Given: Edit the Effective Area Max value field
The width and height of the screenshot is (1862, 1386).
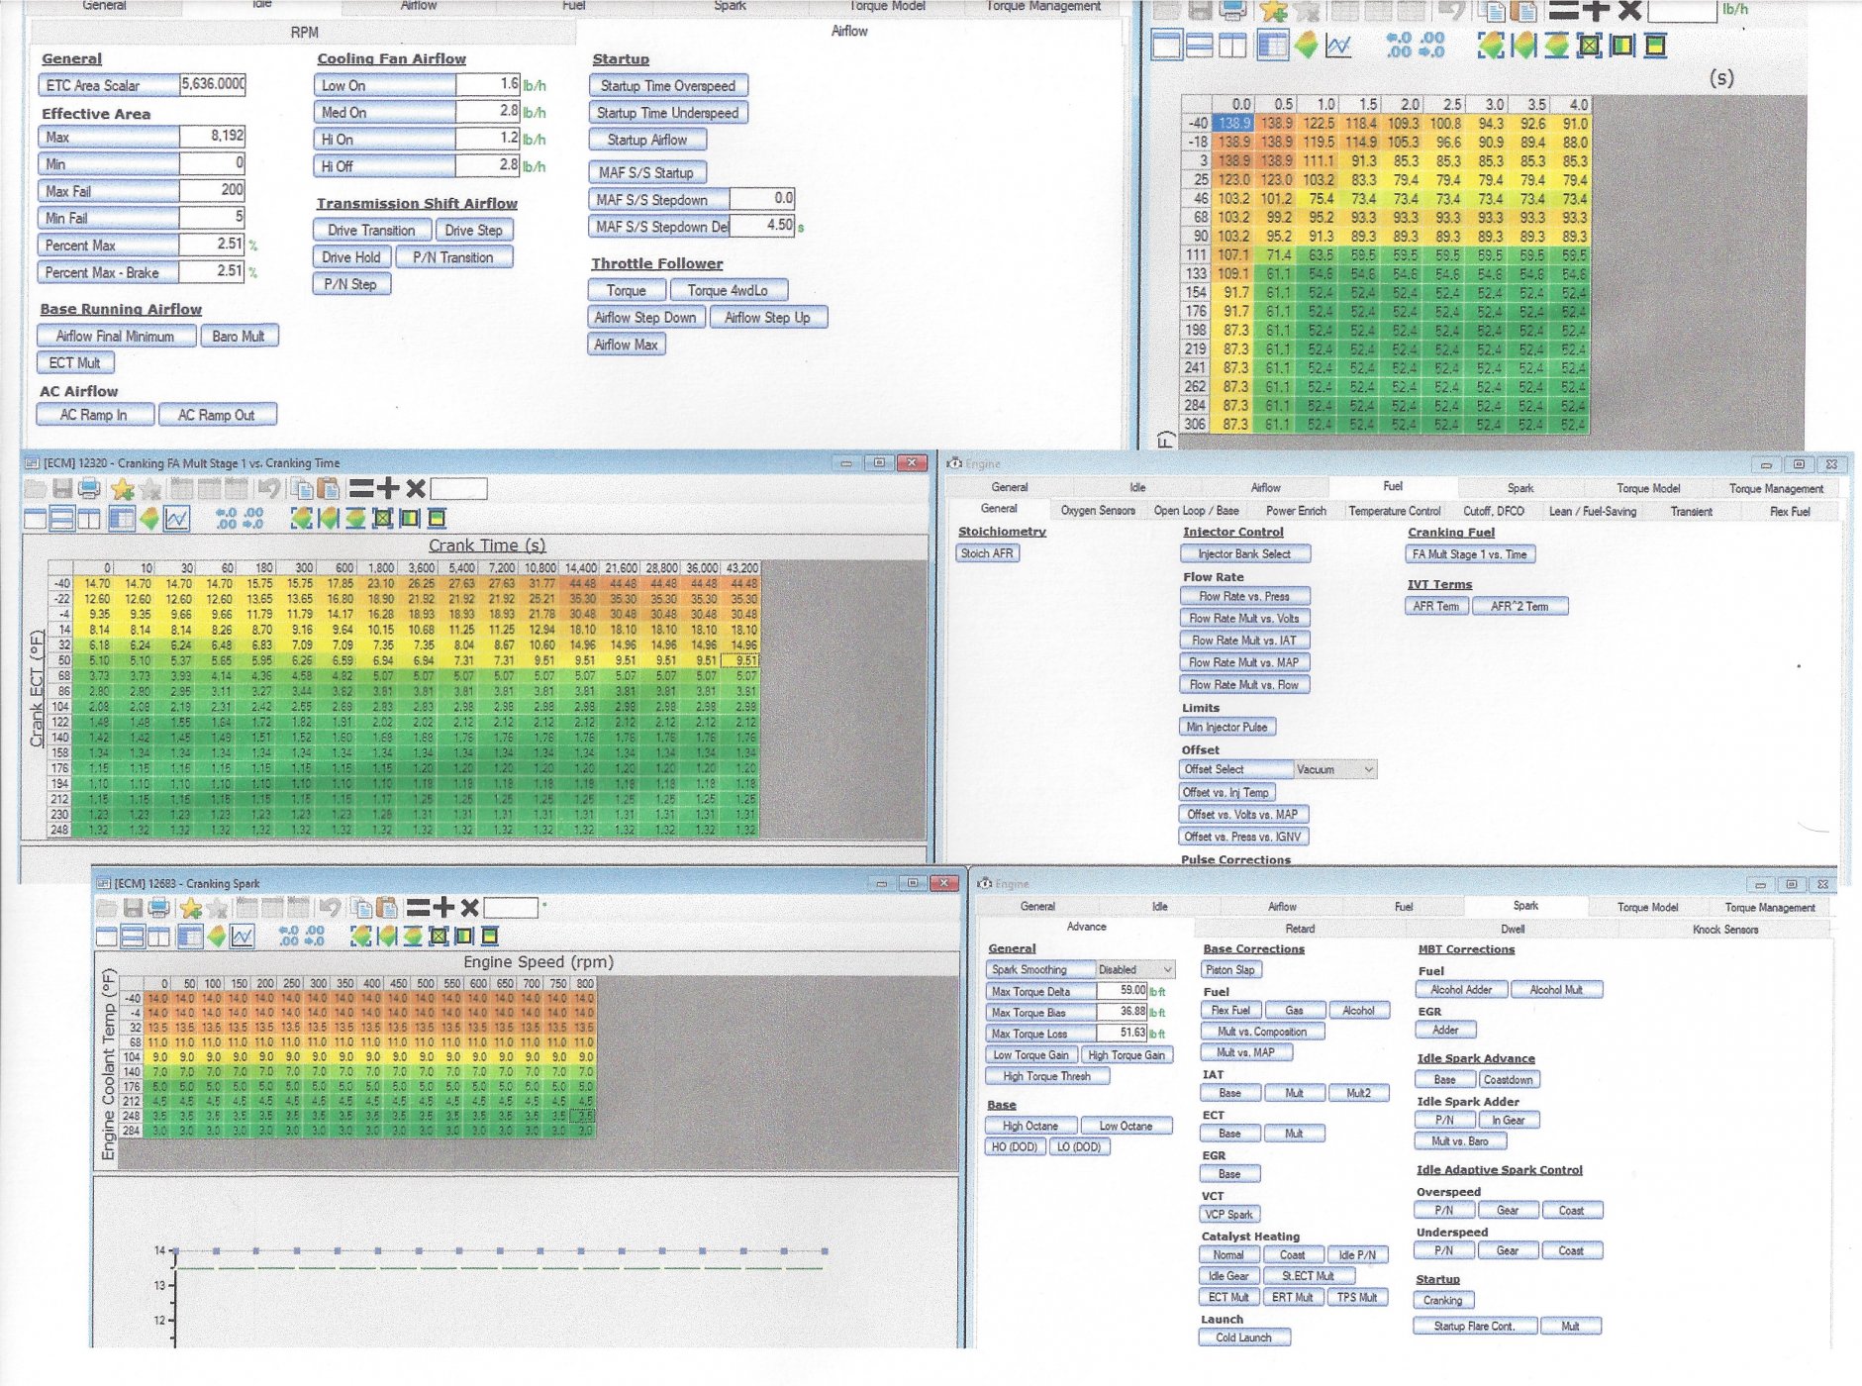Looking at the screenshot, I should (x=212, y=136).
